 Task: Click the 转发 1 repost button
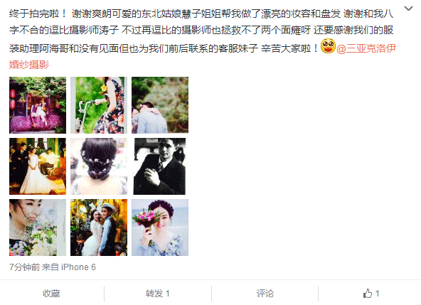[158, 293]
